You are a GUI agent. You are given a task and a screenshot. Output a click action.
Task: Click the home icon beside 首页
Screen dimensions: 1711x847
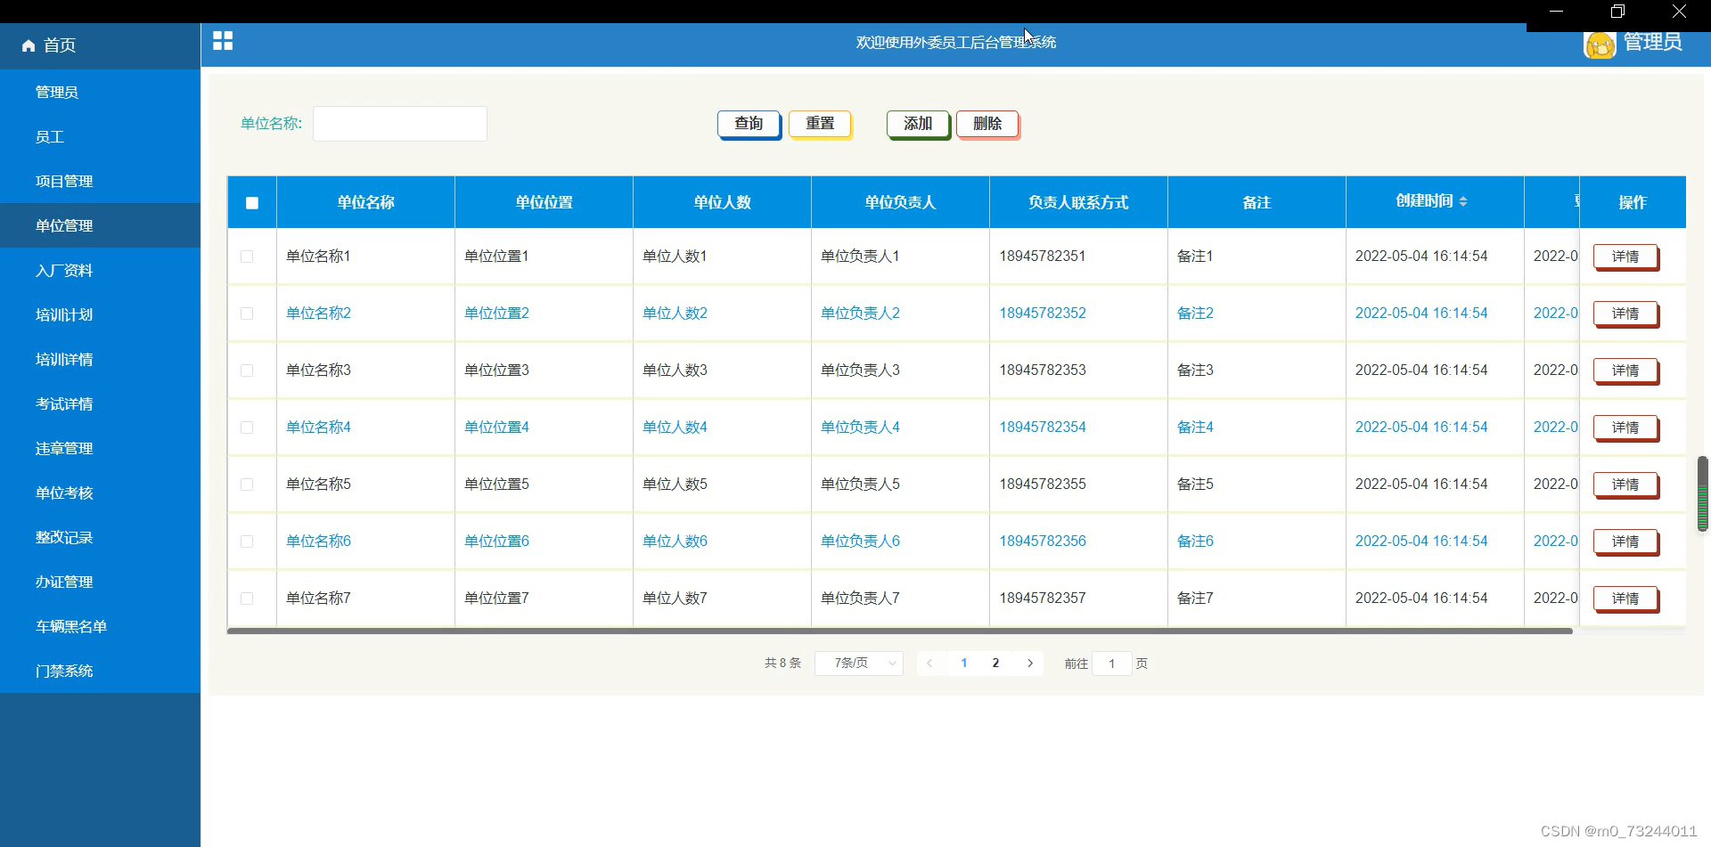[x=29, y=45]
